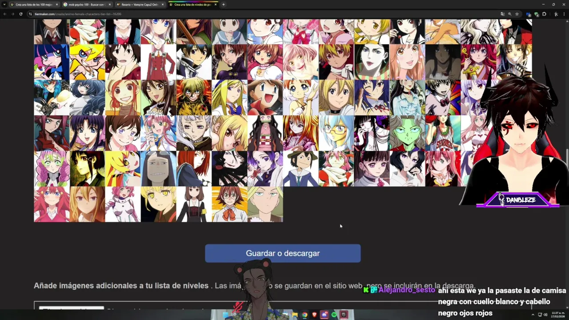Screen dimensions: 569x320
Task: Select the Mitsuri pink-green braids thumbnail
Action: [52, 168]
